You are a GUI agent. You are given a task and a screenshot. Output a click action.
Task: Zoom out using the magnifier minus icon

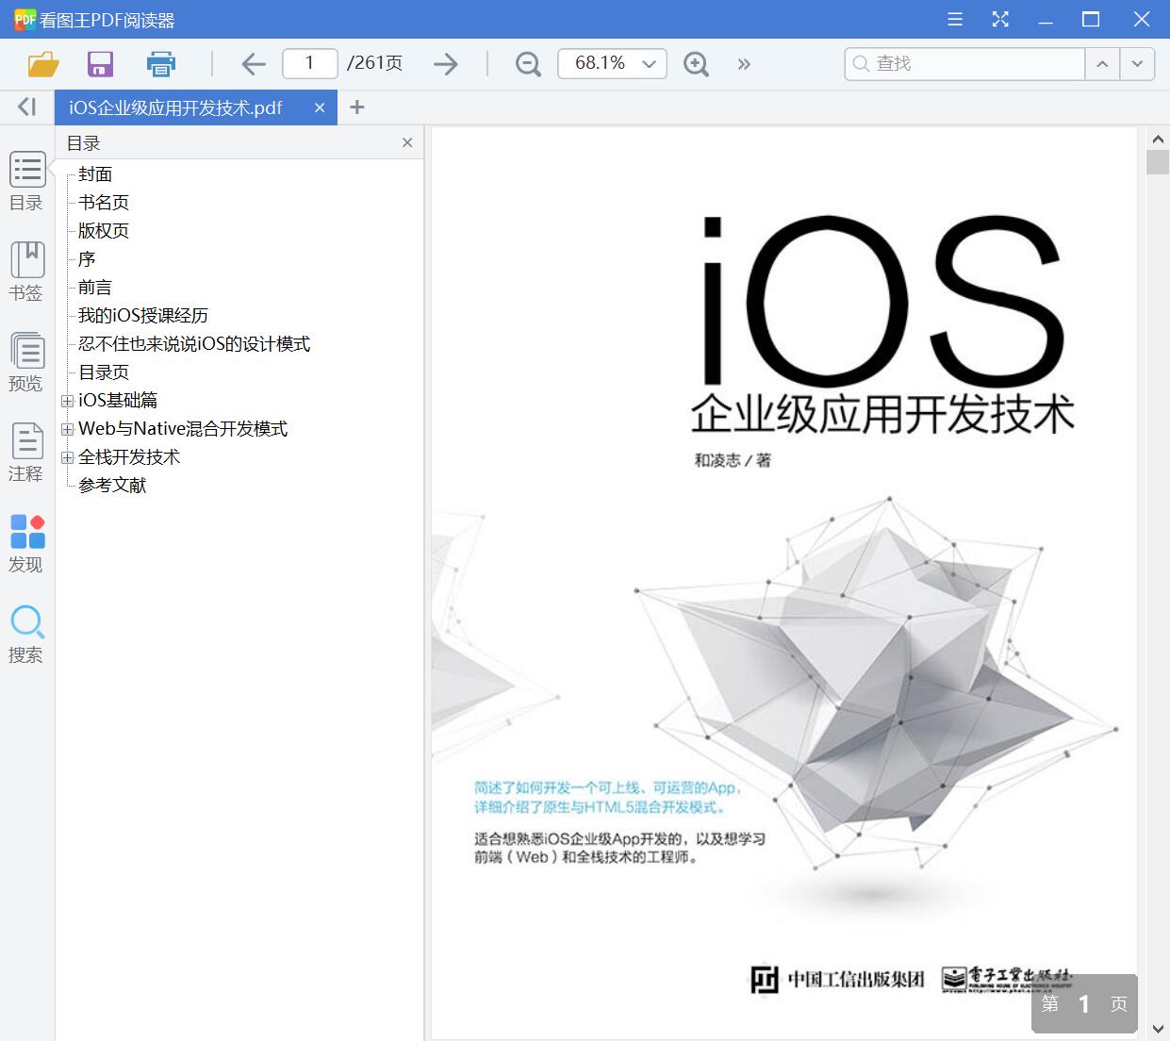(527, 63)
